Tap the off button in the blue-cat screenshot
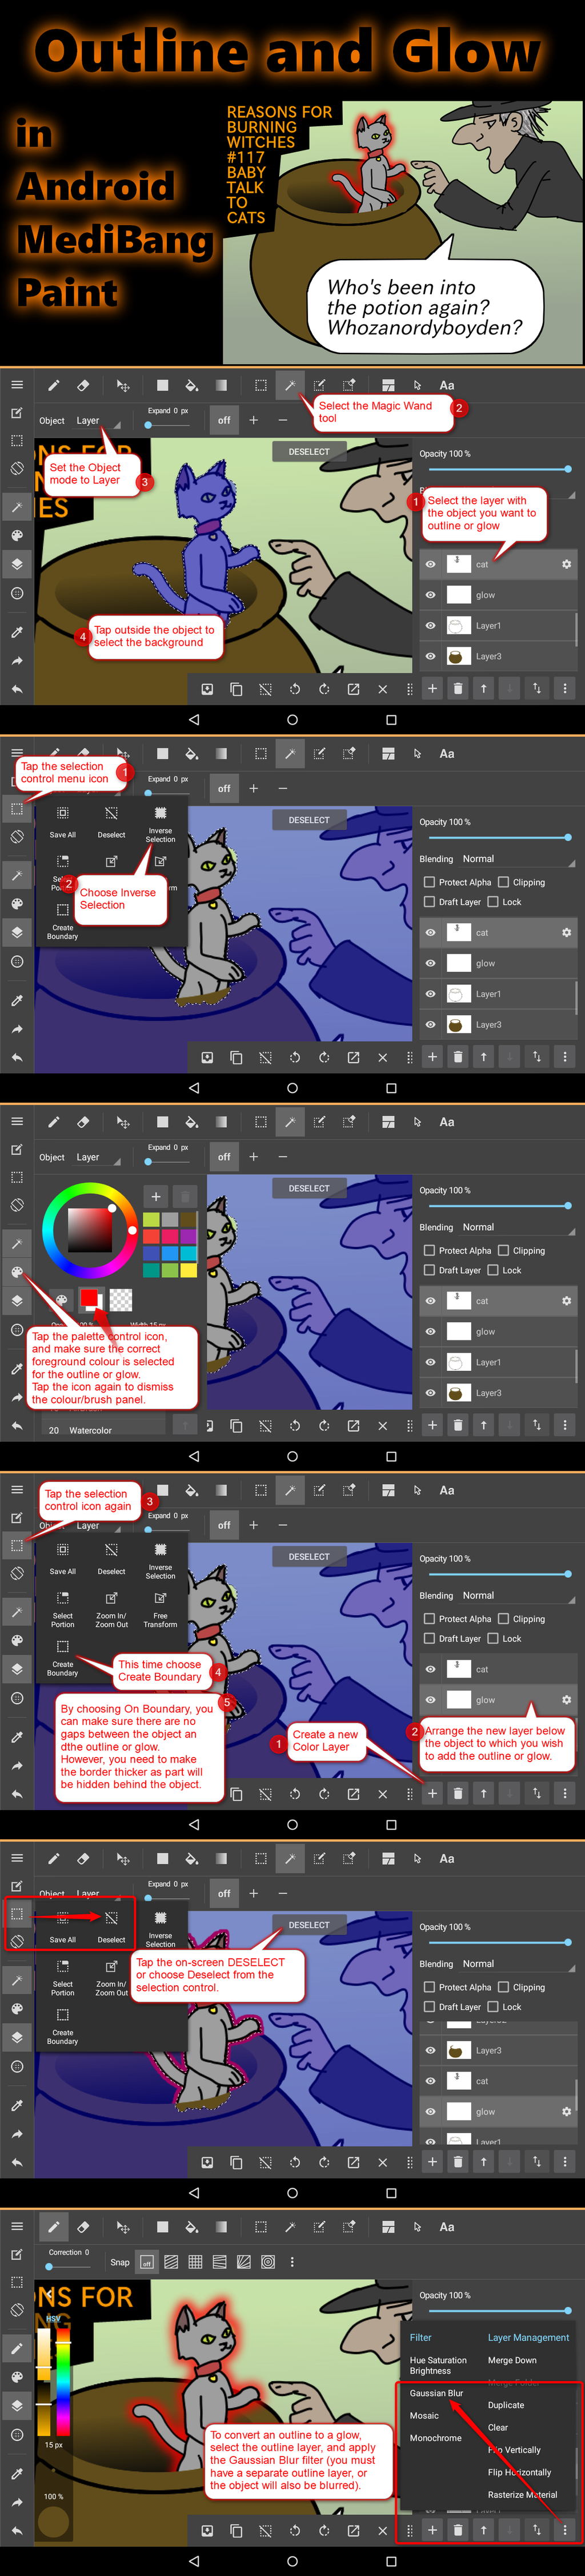 (223, 421)
